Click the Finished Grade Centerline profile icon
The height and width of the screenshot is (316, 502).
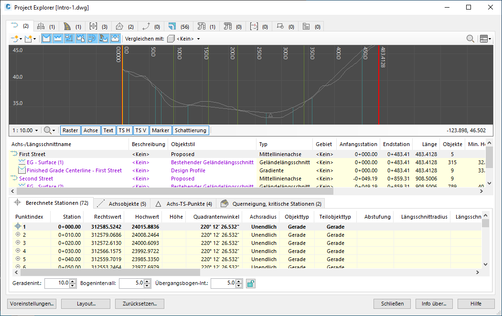pyautogui.click(x=22, y=170)
